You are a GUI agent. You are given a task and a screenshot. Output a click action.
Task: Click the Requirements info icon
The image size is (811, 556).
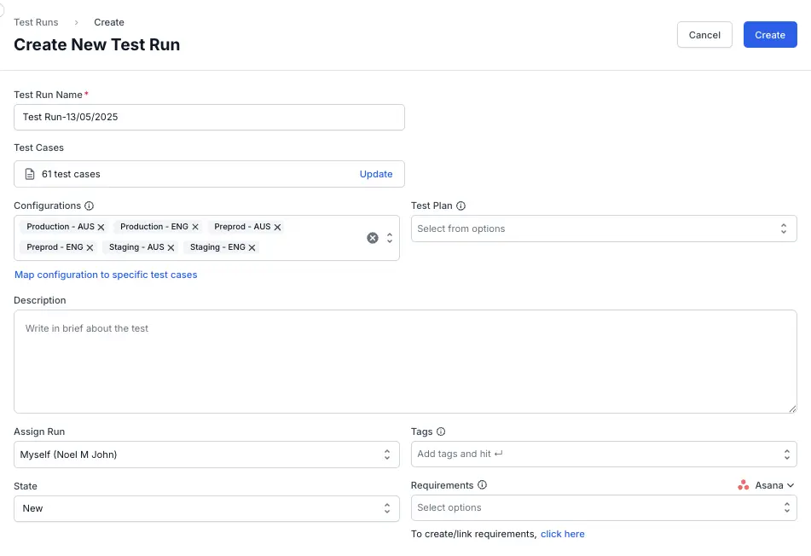tap(483, 485)
